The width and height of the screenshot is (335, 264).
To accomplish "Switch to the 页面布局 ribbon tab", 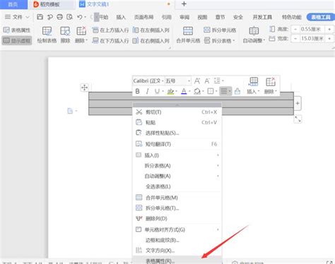I will point(143,17).
